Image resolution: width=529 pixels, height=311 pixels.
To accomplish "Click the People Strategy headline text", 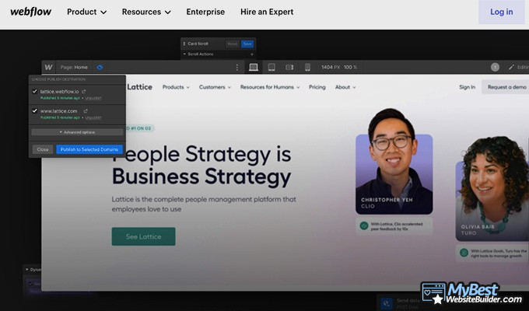I will tap(201, 166).
